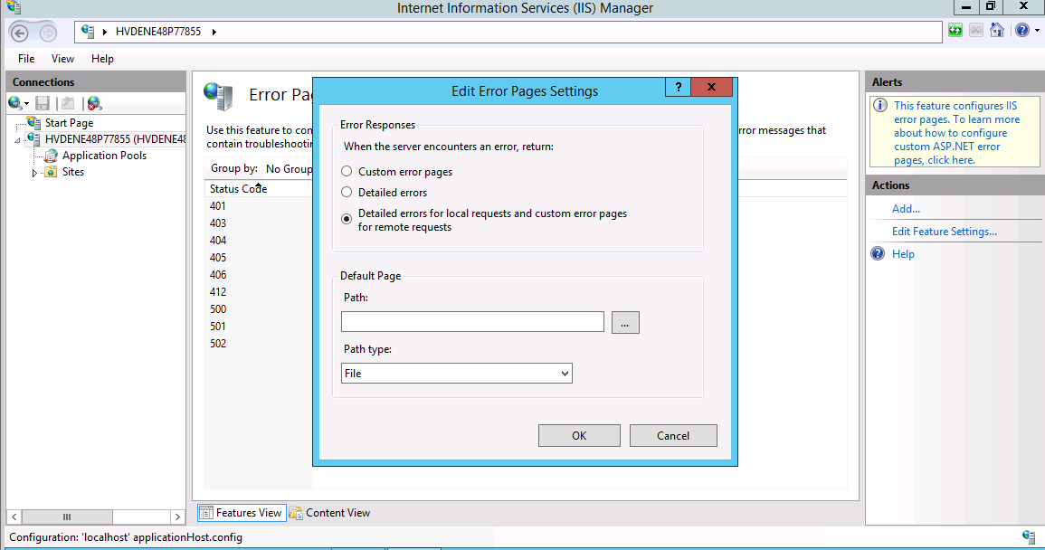Open the View menu

coord(62,59)
